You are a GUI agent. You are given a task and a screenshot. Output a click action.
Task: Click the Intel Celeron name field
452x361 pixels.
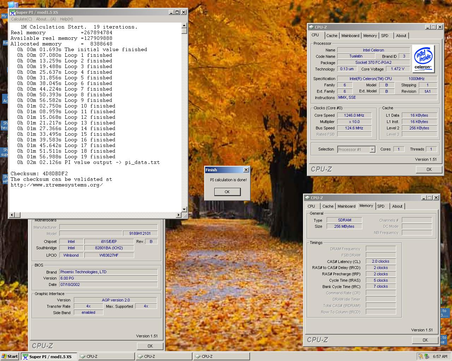(373, 50)
